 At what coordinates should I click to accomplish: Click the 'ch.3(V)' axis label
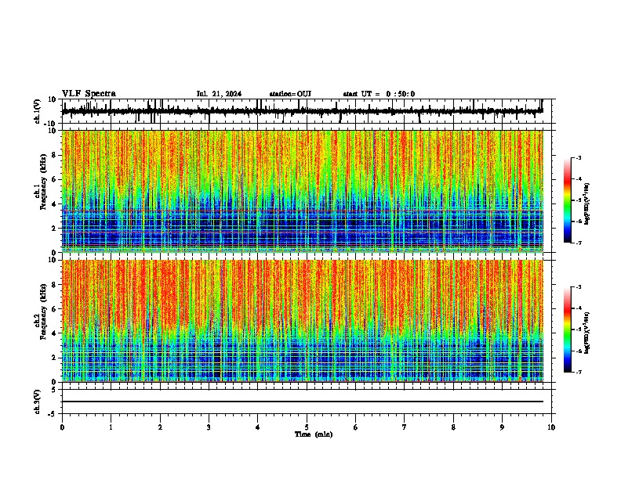38,402
